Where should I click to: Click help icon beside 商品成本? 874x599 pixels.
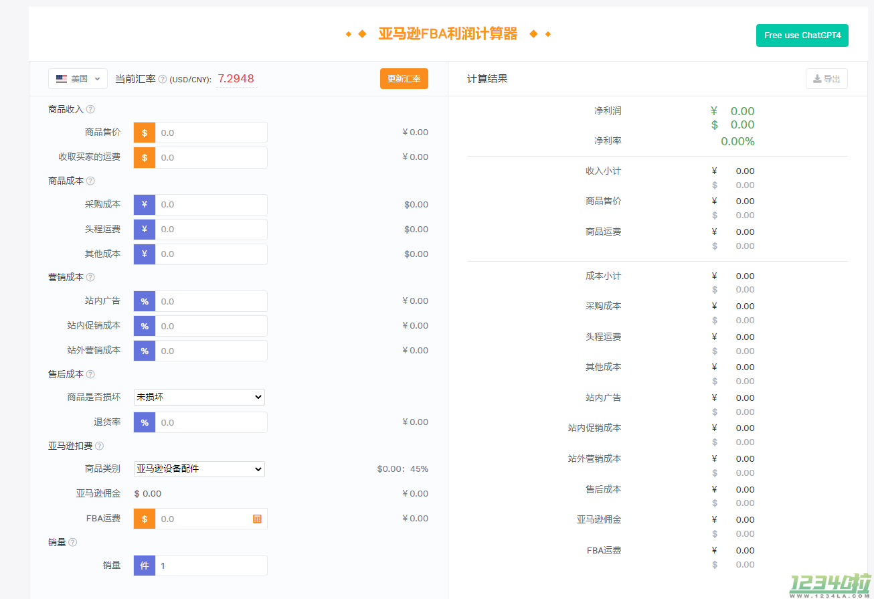90,181
